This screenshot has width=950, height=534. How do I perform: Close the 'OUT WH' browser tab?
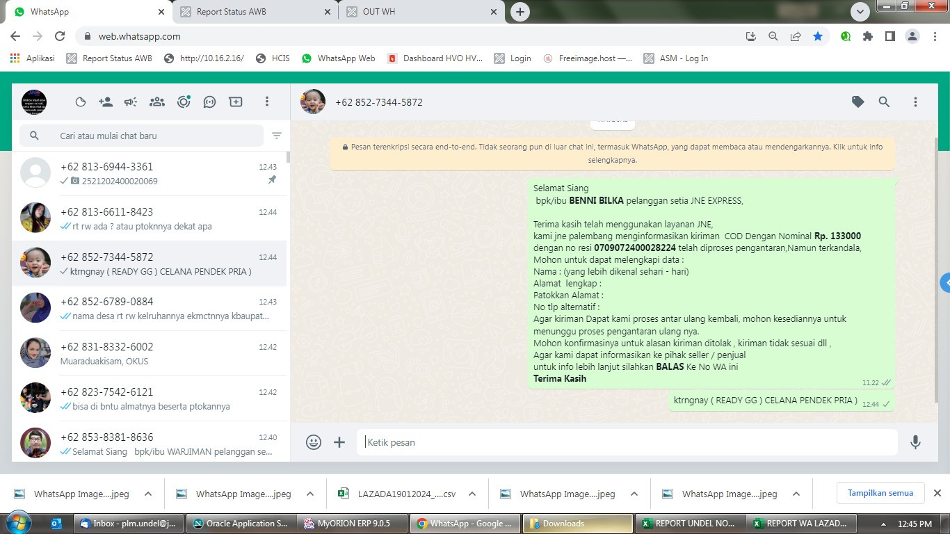tap(493, 12)
